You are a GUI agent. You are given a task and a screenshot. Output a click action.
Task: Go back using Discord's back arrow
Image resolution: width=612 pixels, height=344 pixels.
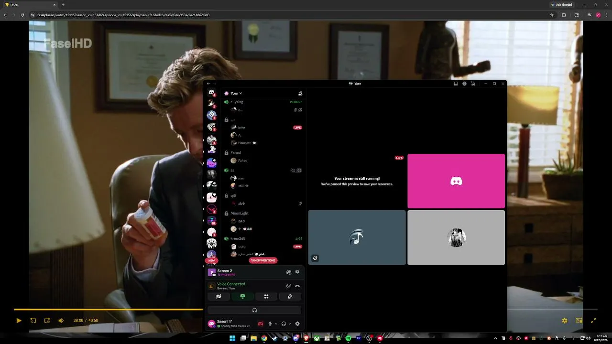208,84
